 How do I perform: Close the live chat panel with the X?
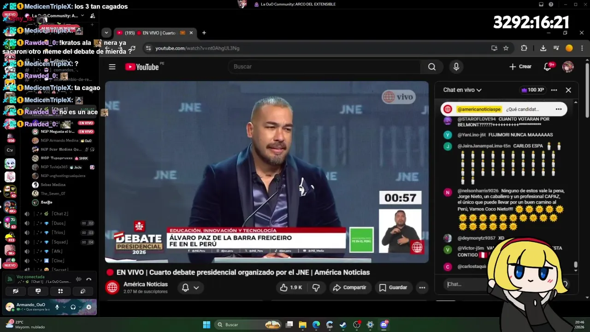pos(568,90)
